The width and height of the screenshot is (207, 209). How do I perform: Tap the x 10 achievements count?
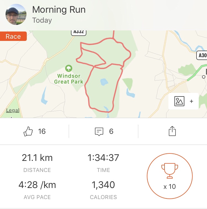click(x=169, y=187)
